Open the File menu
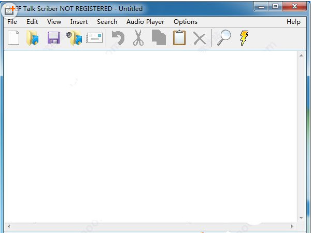311x233 pixels. (12, 22)
